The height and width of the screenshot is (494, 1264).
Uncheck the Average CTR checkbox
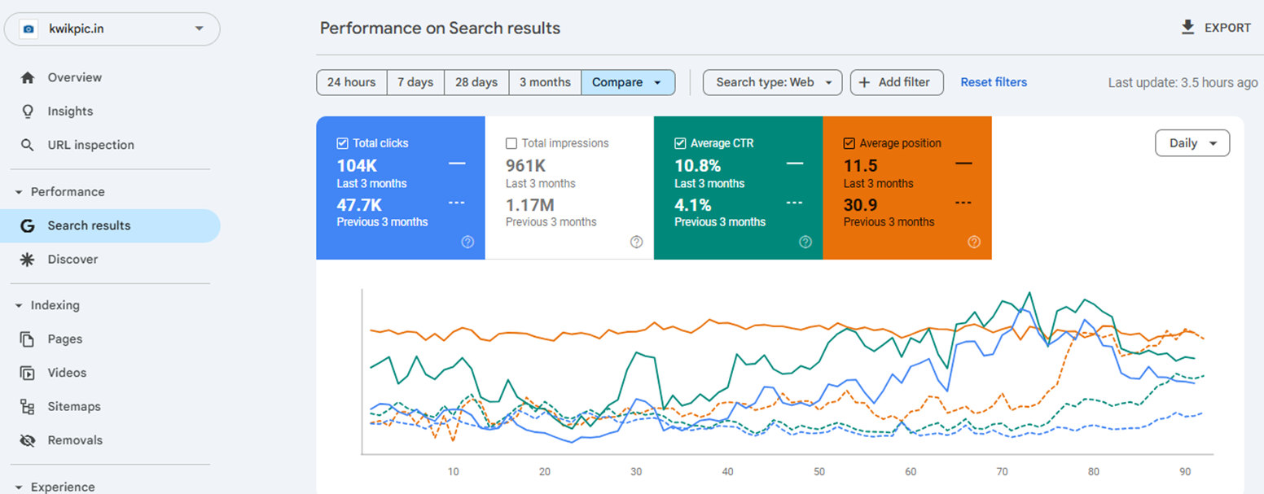pos(680,143)
